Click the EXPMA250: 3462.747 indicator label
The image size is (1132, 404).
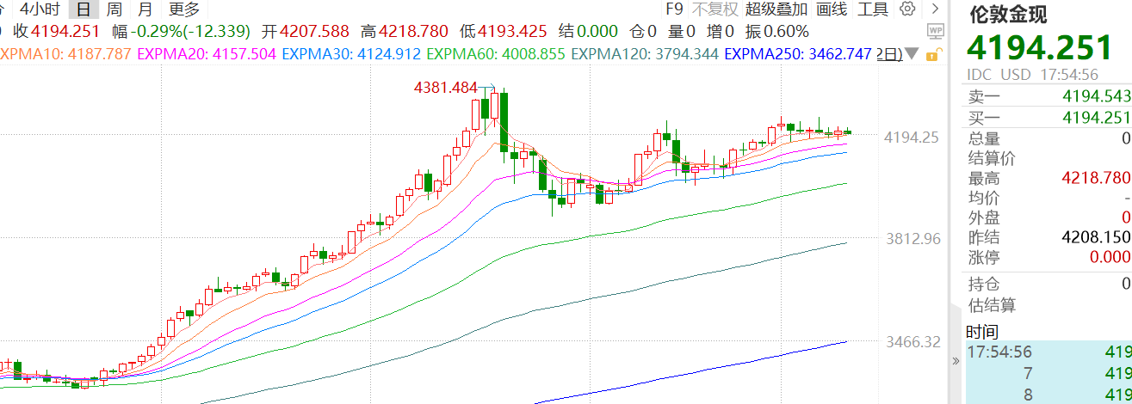[x=799, y=54]
